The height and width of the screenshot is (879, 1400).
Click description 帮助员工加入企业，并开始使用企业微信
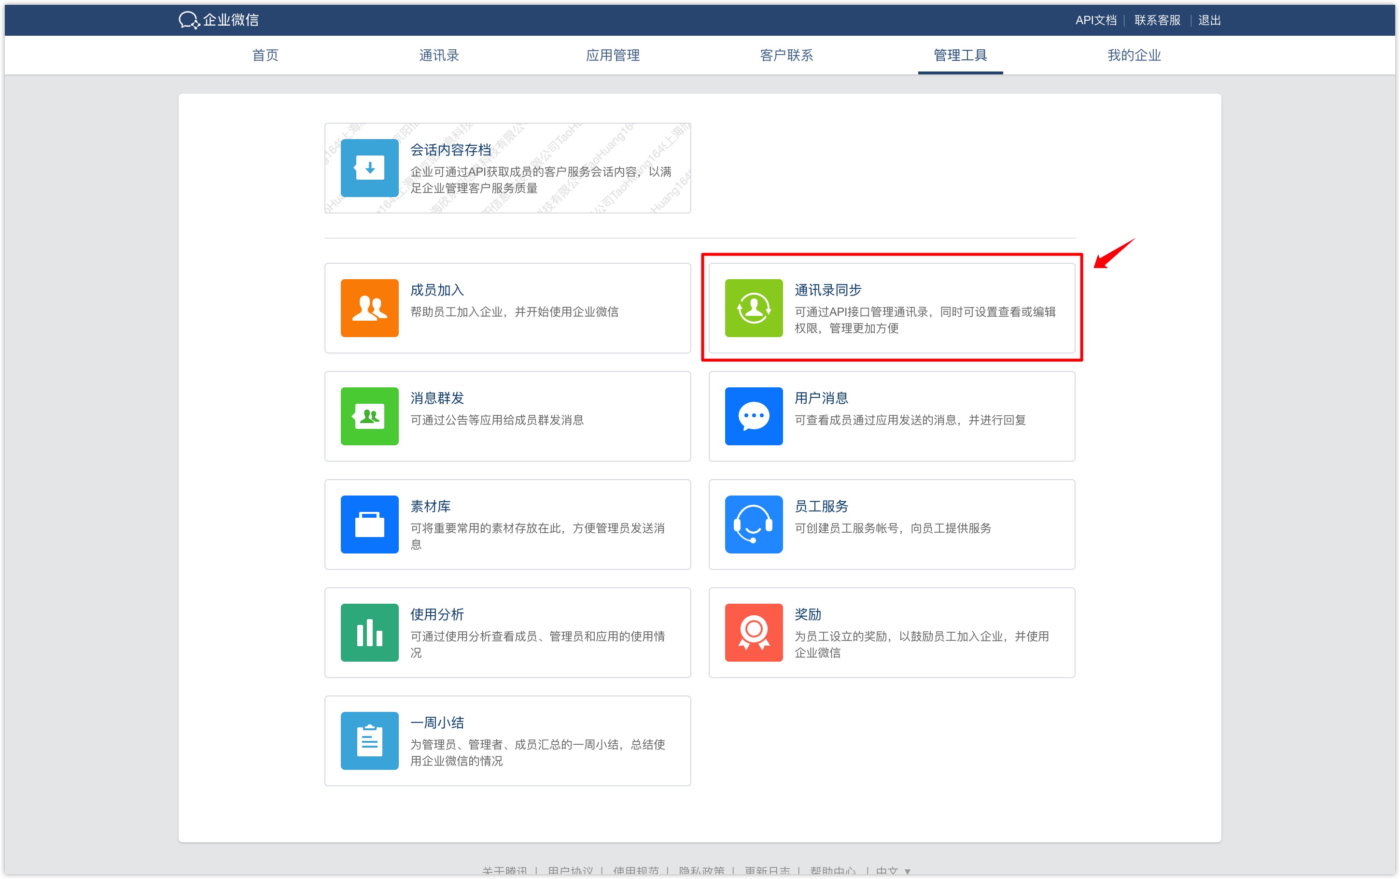(514, 312)
